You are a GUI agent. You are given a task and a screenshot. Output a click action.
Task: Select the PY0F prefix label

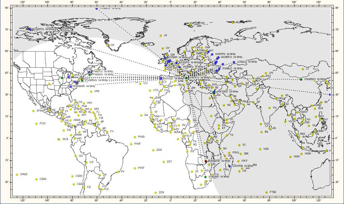(x=137, y=144)
